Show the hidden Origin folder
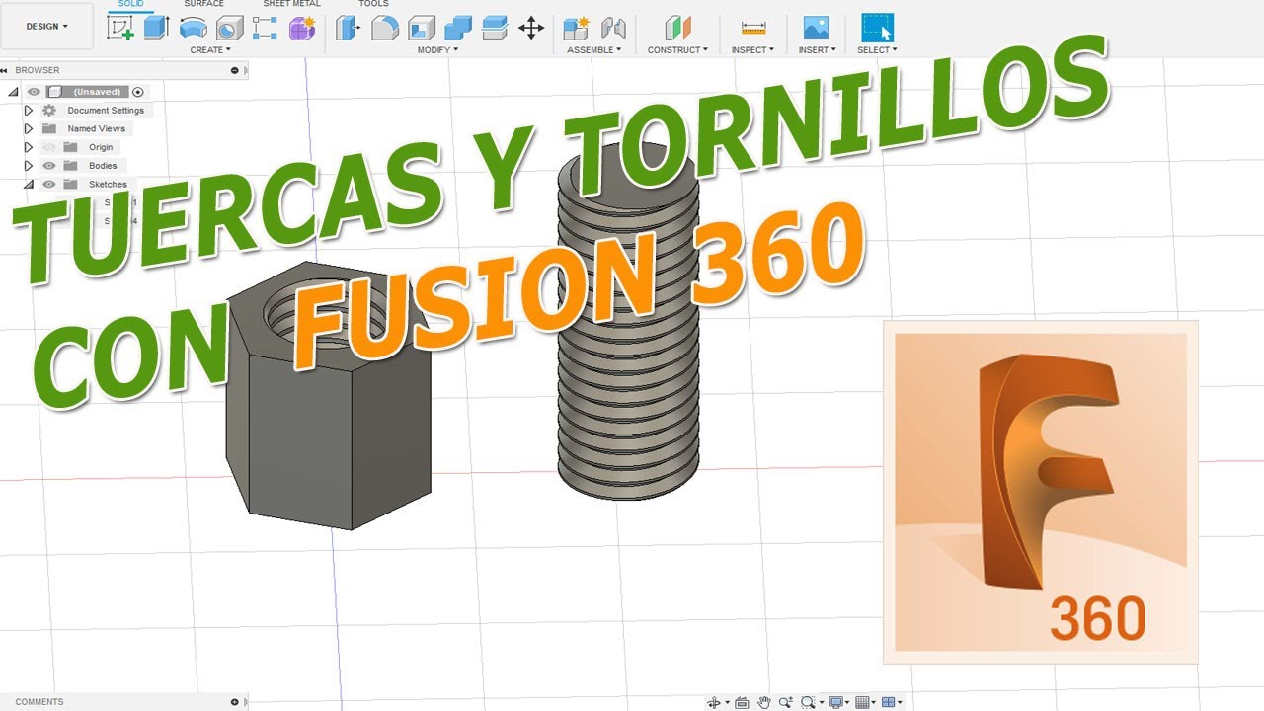This screenshot has height=711, width=1264. coord(48,147)
